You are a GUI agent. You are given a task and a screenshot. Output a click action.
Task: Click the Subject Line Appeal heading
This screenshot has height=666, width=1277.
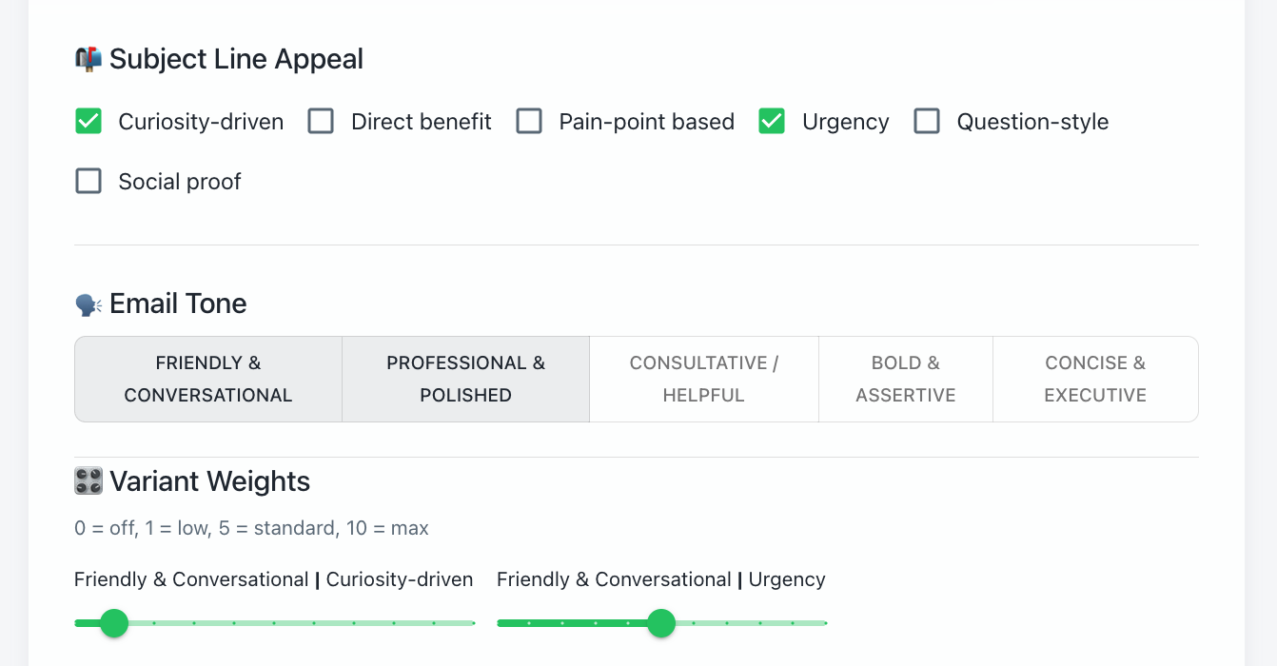[x=236, y=58]
